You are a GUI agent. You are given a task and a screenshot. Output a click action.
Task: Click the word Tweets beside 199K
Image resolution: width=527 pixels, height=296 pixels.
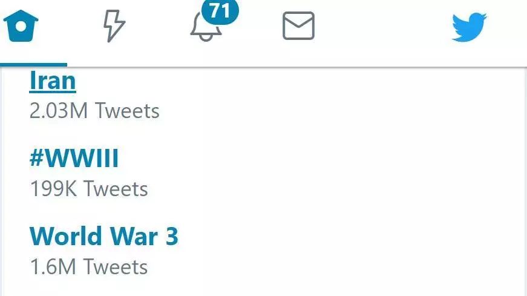pos(116,189)
